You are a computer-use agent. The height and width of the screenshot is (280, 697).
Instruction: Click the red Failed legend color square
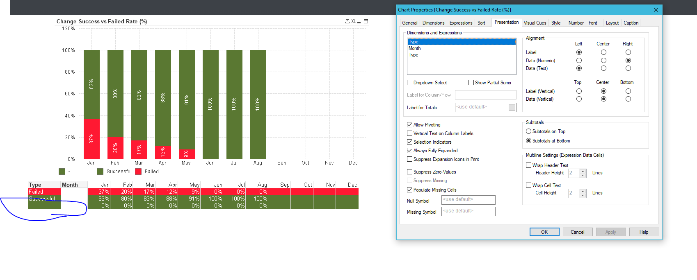coord(138,172)
